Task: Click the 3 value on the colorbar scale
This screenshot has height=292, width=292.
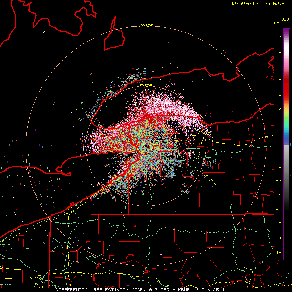Action: pyautogui.click(x=280, y=94)
